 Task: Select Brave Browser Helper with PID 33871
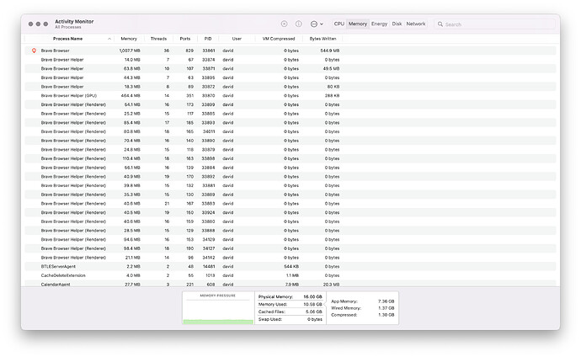(290, 68)
